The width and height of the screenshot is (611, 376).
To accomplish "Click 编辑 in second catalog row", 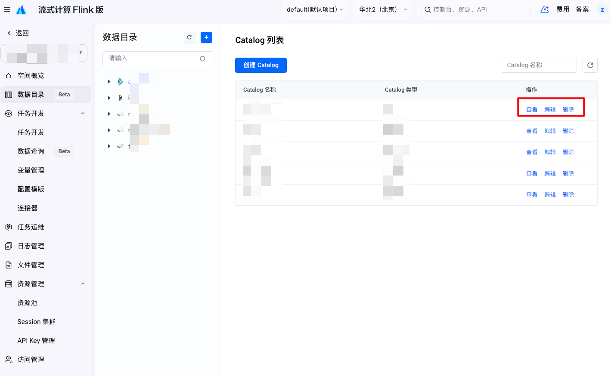I will pos(550,131).
